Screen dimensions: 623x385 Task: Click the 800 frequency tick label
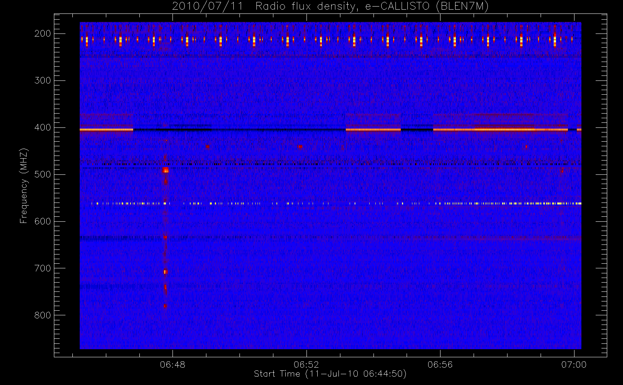43,315
